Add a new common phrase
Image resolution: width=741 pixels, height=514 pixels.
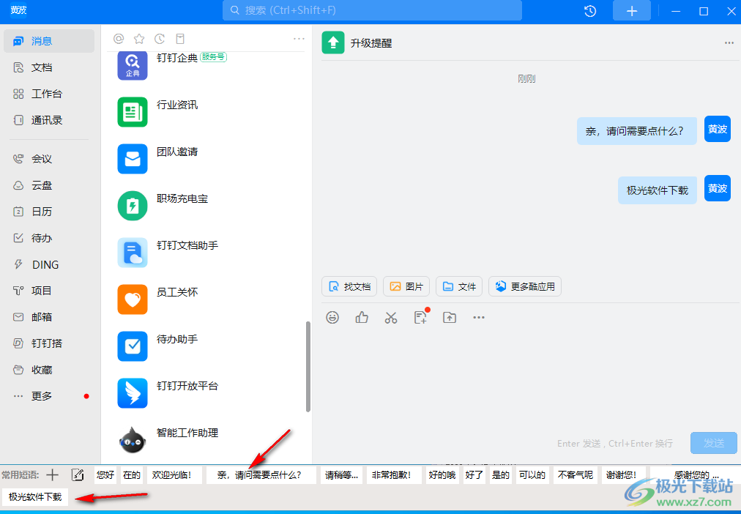[53, 474]
